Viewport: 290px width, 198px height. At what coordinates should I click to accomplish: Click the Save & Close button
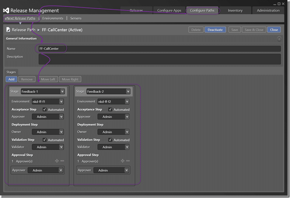(254, 29)
